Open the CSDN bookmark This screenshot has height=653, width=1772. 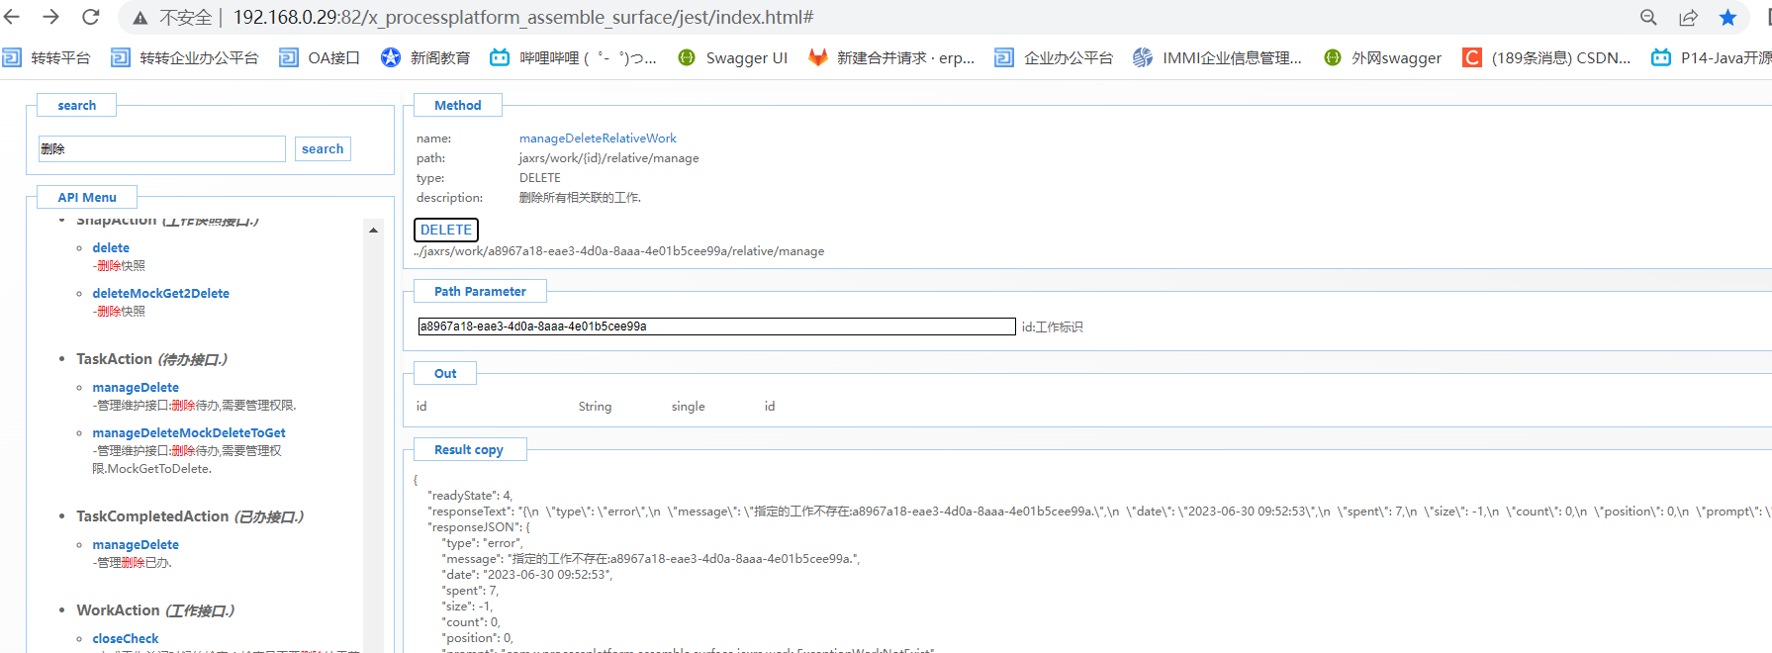1546,57
